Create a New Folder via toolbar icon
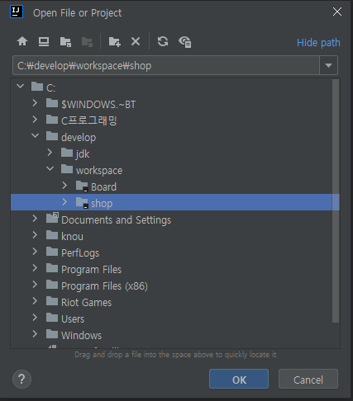This screenshot has width=353, height=401. coord(115,42)
